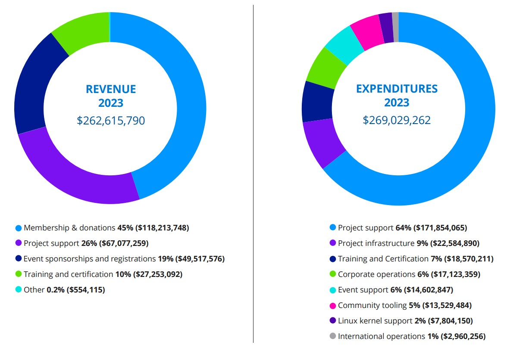Image resolution: width=507 pixels, height=348 pixels.
Task: Click the Membership & donations blue legend dot
Action: (19, 228)
